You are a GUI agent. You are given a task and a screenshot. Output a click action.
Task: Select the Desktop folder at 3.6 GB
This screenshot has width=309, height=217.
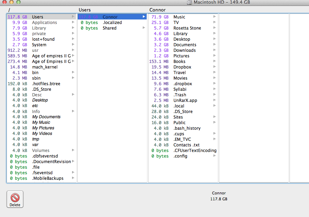click(183, 39)
